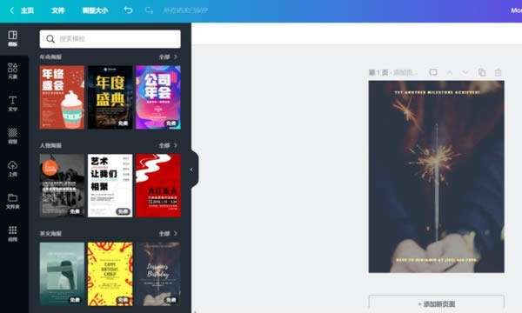The width and height of the screenshot is (522, 313).
Task: Click the canvas headline text 'YET ANOTHER MILESTONE'
Action: [x=437, y=92]
